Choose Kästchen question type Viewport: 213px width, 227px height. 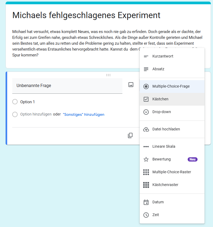tap(160, 99)
